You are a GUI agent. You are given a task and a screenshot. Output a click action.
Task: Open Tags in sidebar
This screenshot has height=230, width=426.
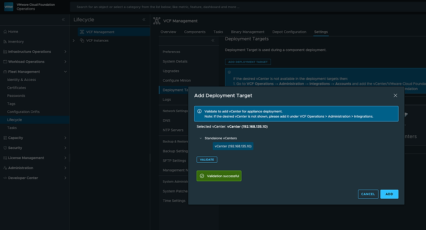pyautogui.click(x=11, y=104)
